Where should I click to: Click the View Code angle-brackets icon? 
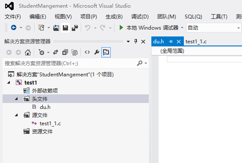coord(87,52)
